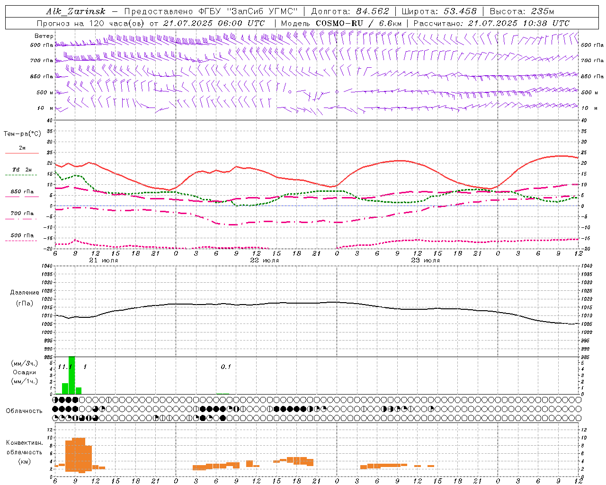Click the 850 гПа temperature legend entry
The image size is (606, 485).
tap(22, 192)
